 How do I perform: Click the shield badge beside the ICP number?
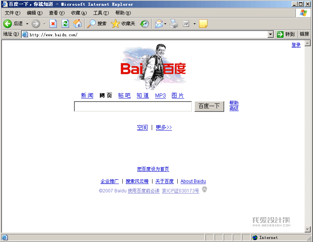point(204,189)
